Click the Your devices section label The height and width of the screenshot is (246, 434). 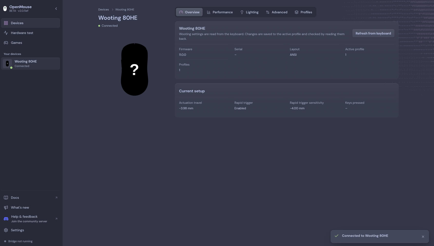[12, 54]
